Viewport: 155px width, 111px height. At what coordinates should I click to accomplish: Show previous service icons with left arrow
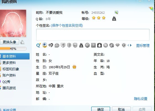coord(128,45)
